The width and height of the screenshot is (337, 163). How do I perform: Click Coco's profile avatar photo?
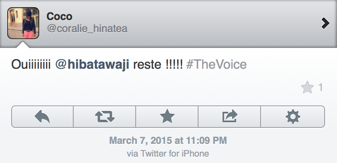pyautogui.click(x=23, y=23)
